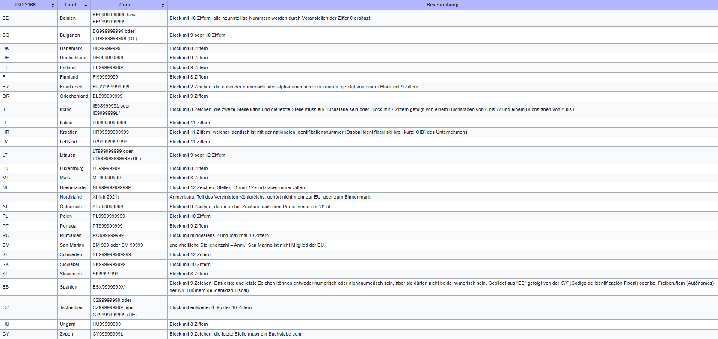Click ISO code 'GR' cell
The image size is (718, 339).
(x=29, y=96)
